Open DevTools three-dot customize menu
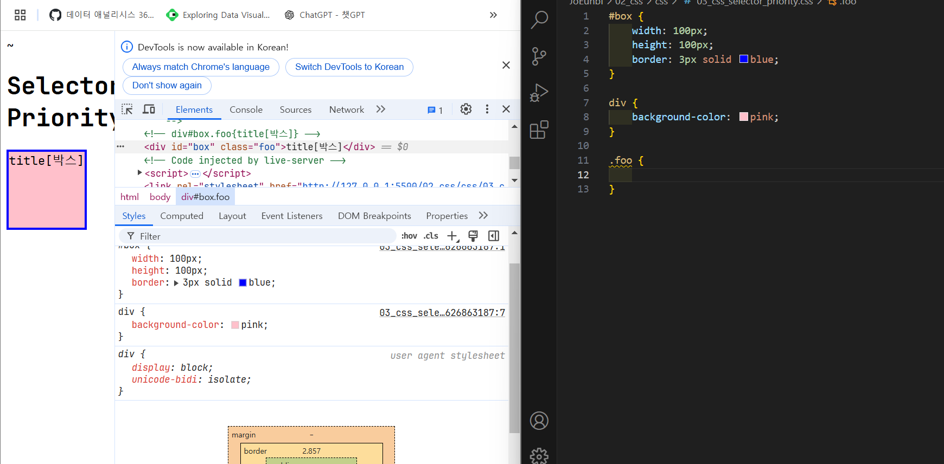 (x=487, y=109)
